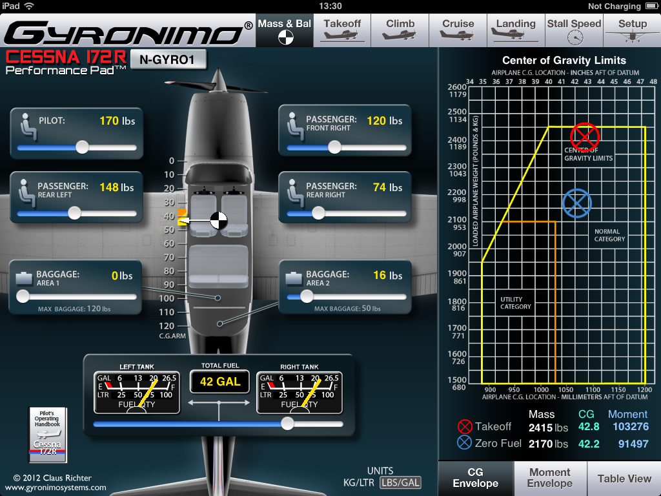
Task: Click the rear left passenger slider knob
Action: point(75,213)
